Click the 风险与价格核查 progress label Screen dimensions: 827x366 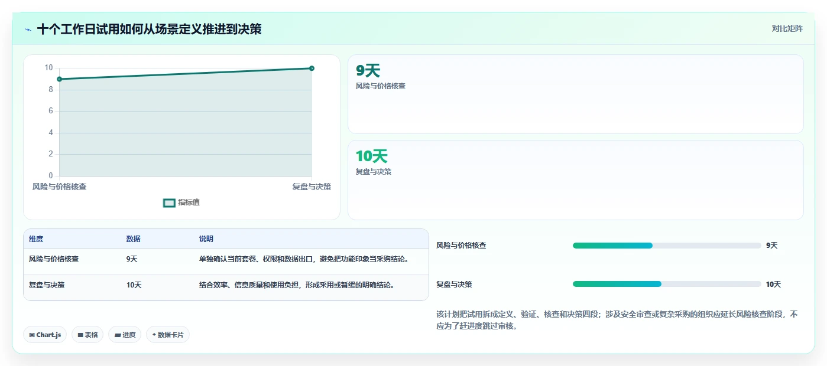coord(461,246)
